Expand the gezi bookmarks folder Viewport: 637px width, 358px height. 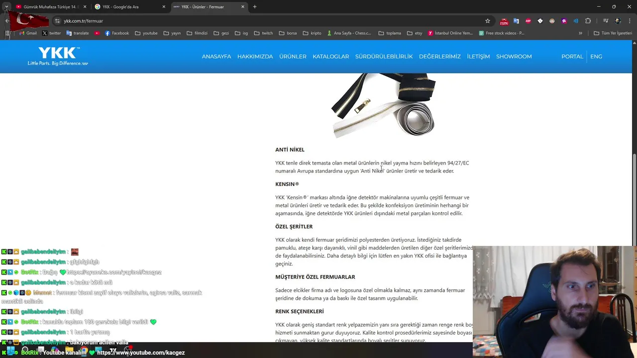tap(221, 33)
